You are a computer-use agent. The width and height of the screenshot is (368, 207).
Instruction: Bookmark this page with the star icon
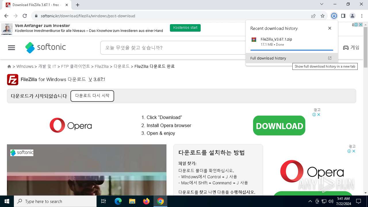click(323, 16)
